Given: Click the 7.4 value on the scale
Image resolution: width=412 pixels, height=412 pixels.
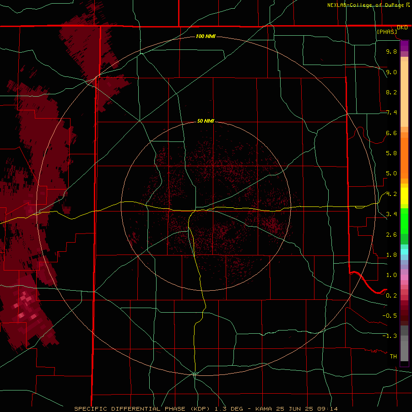Looking at the screenshot, I should point(391,113).
